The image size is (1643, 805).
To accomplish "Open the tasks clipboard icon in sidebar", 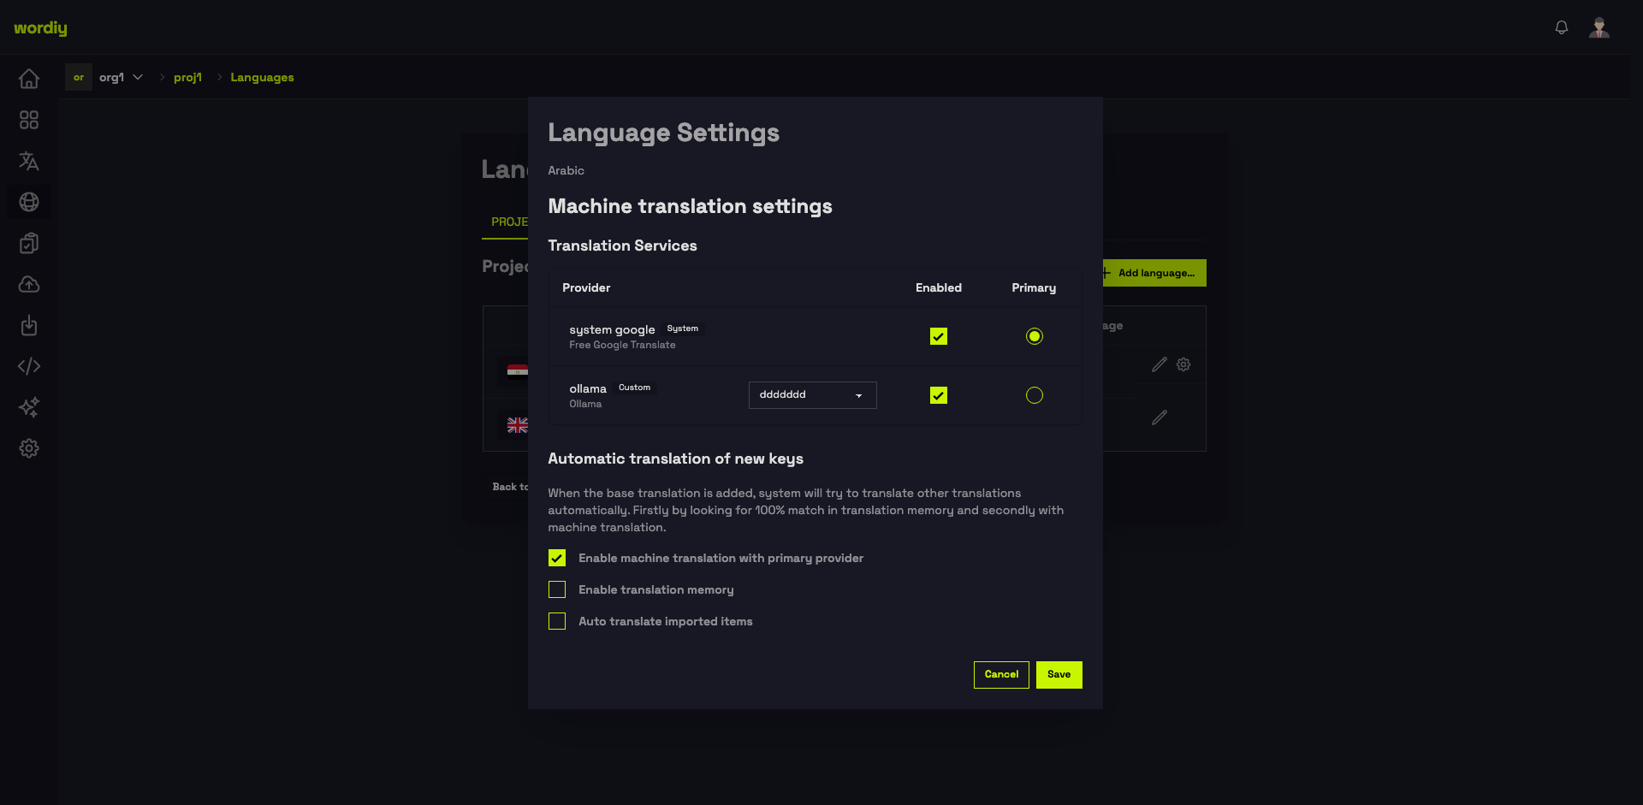I will (x=29, y=243).
